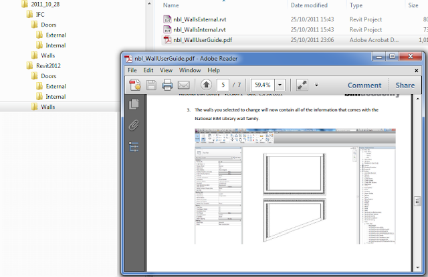Click the nbl_WallUserGuide.pdf file icon
This screenshot has width=428, height=277.
coord(167,40)
